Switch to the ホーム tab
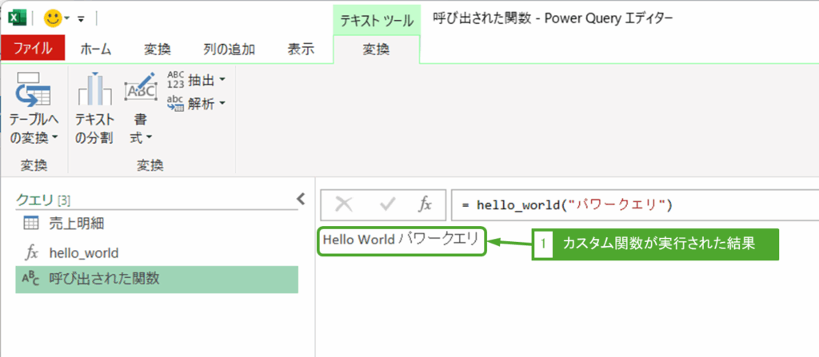Image resolution: width=819 pixels, height=357 pixels. (96, 49)
